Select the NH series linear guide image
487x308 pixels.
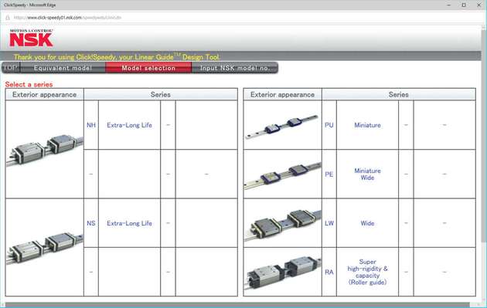44,150
